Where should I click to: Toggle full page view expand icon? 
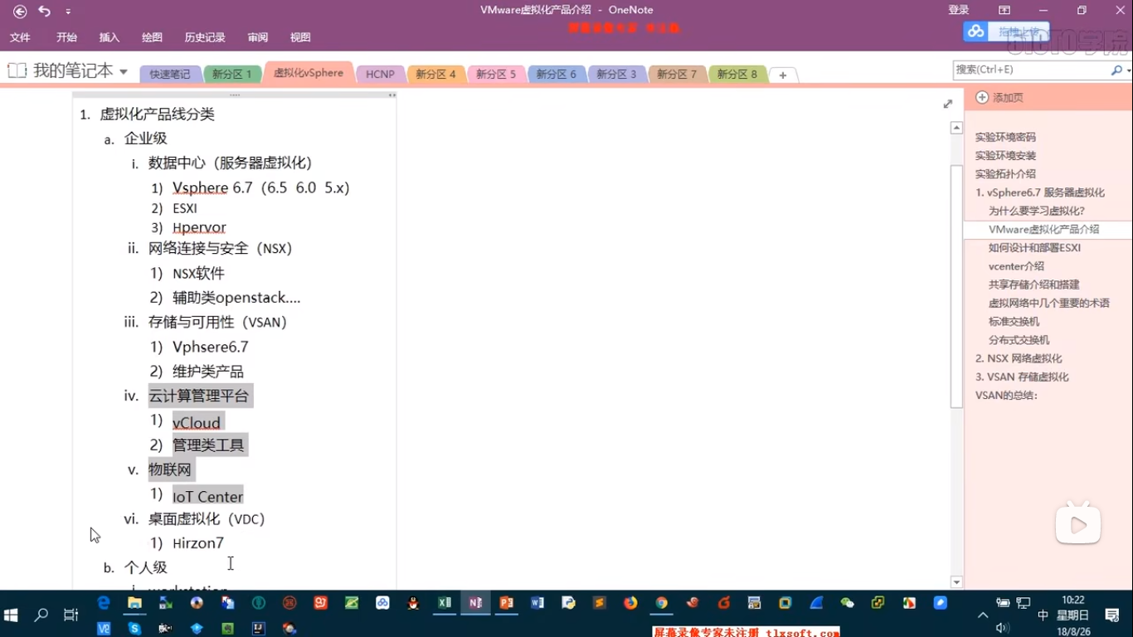tap(948, 104)
